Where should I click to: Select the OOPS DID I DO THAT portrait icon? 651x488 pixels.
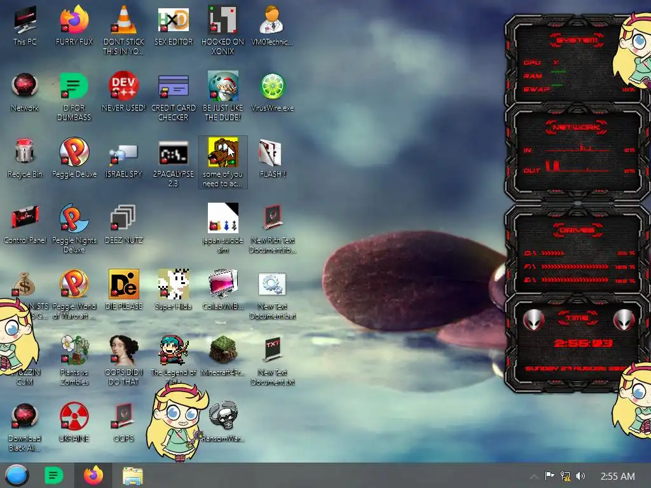coord(124,360)
